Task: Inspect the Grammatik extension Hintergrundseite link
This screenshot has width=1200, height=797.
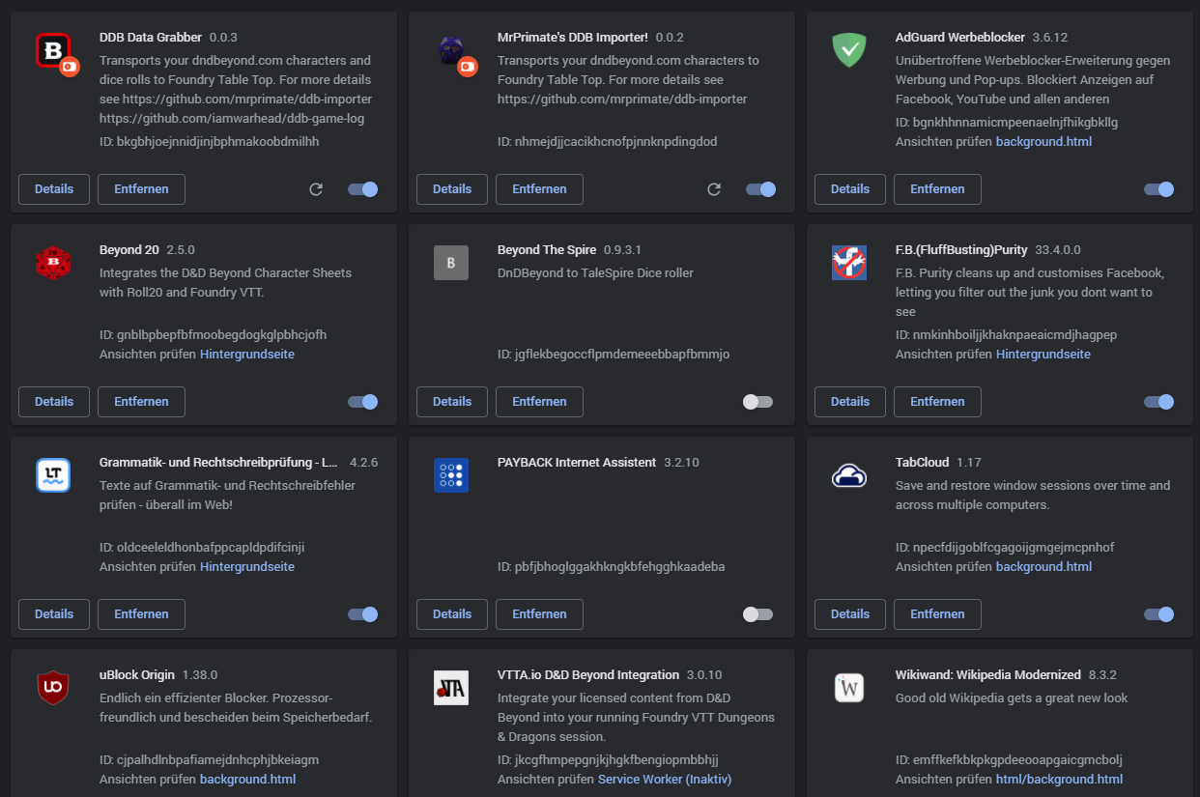Action: point(247,567)
